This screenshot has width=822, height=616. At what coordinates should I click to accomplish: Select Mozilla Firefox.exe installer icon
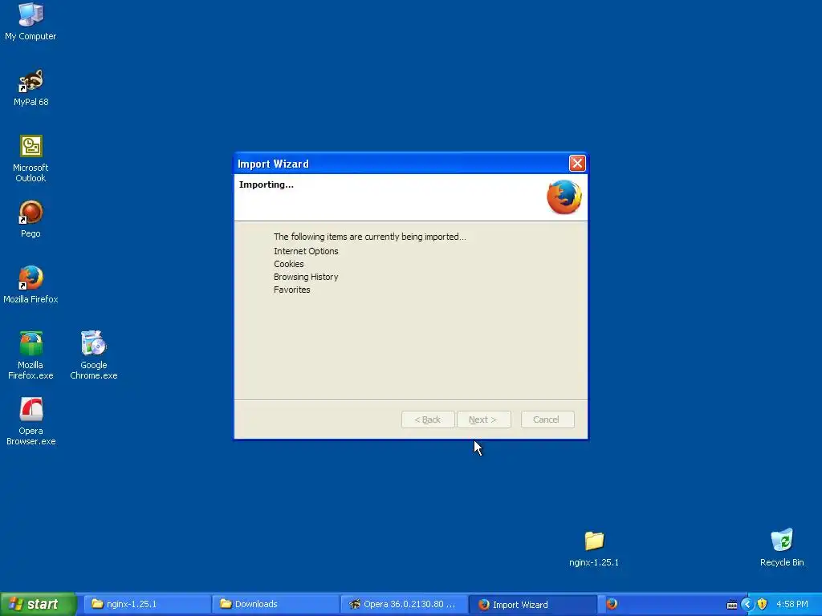click(x=31, y=355)
